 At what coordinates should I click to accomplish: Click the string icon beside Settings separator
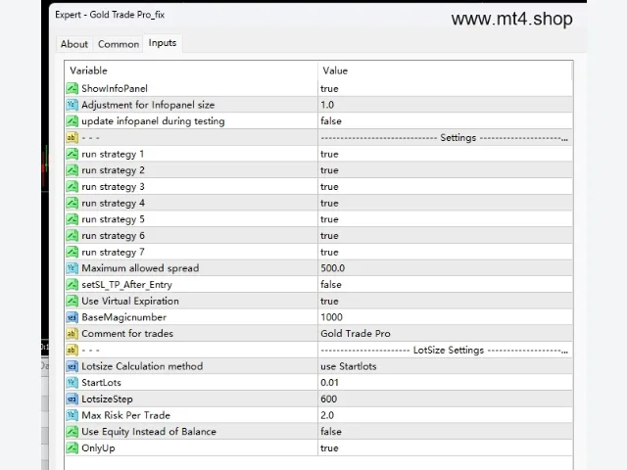pyautogui.click(x=72, y=137)
